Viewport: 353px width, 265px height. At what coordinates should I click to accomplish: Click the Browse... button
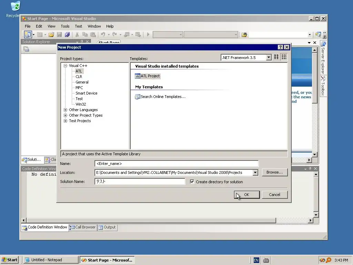[x=275, y=173]
